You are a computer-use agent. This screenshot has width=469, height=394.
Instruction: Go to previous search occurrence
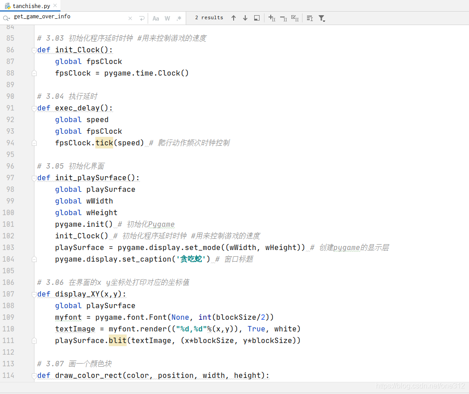click(234, 18)
